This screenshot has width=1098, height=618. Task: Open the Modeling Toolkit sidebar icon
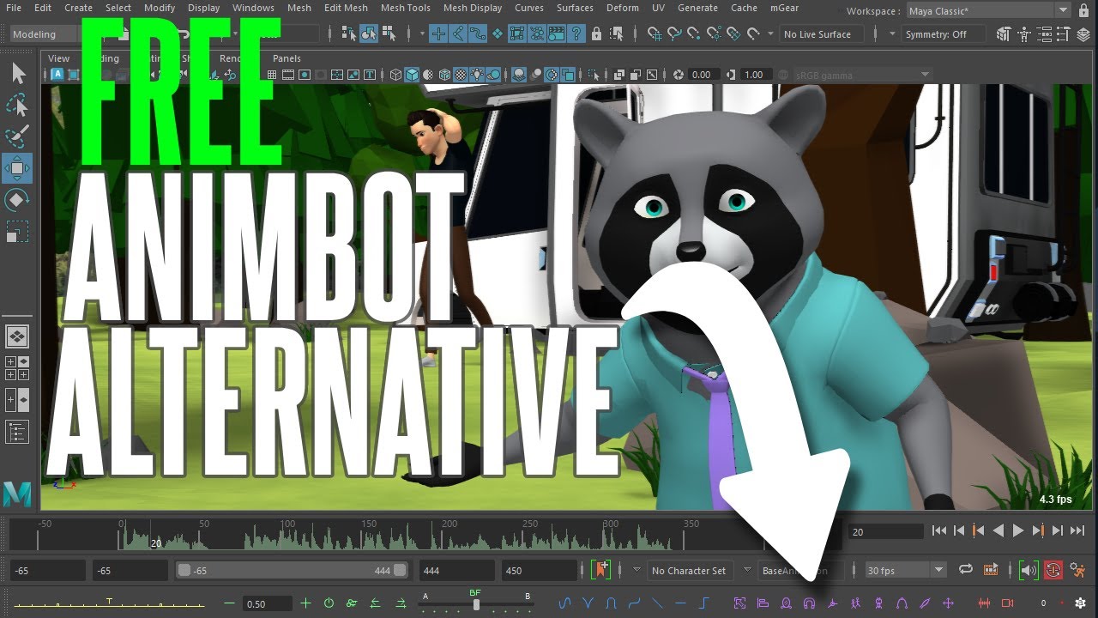[1004, 34]
